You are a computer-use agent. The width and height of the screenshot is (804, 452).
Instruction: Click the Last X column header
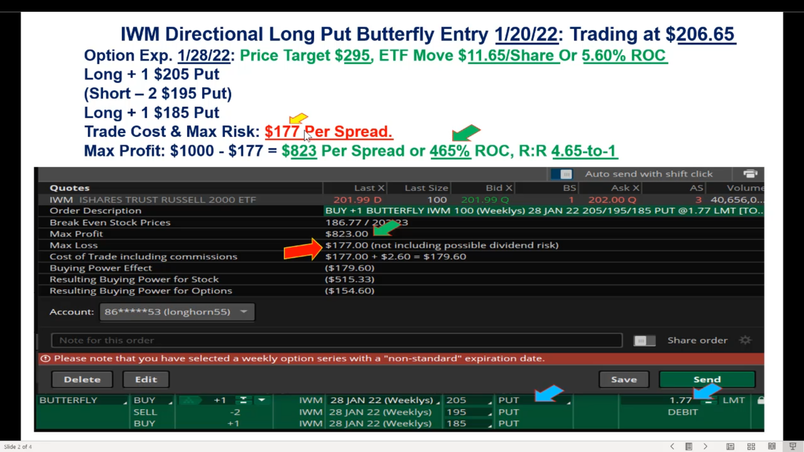pyautogui.click(x=369, y=188)
